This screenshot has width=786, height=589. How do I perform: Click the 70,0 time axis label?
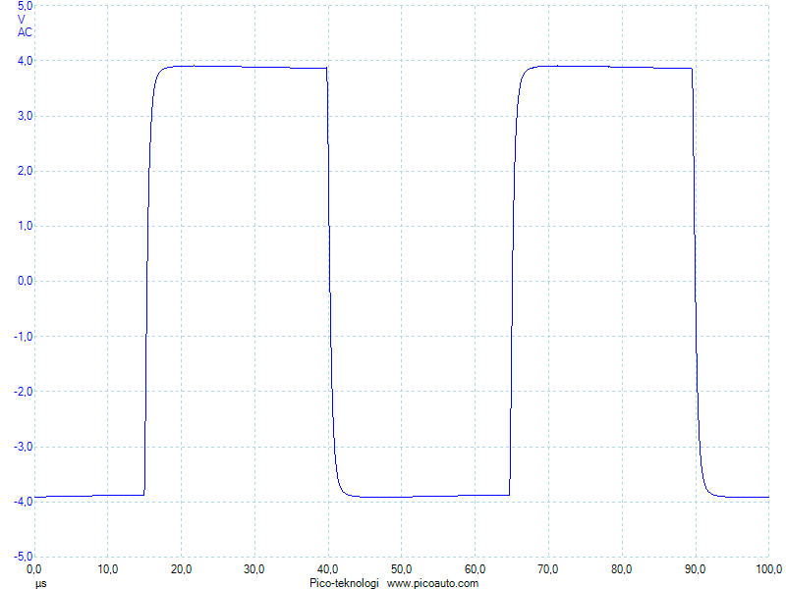point(548,569)
